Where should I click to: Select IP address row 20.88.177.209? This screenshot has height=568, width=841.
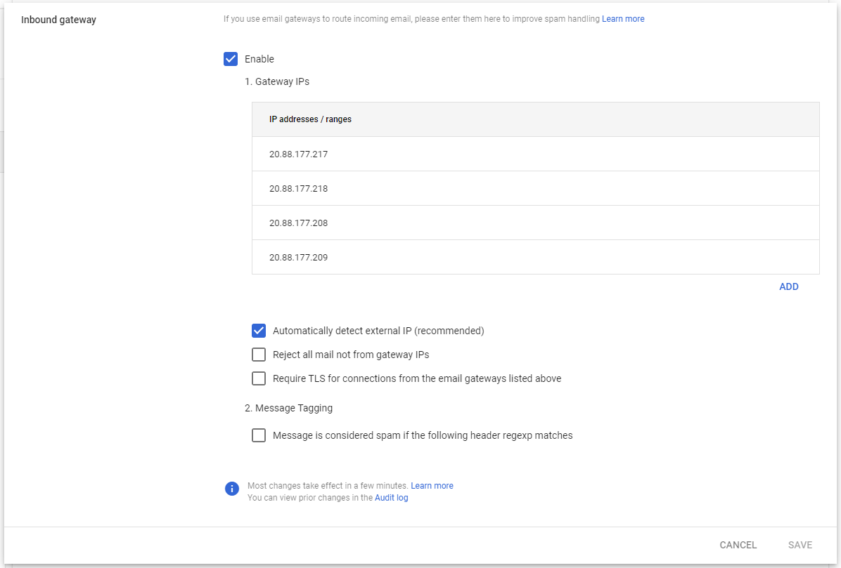535,257
